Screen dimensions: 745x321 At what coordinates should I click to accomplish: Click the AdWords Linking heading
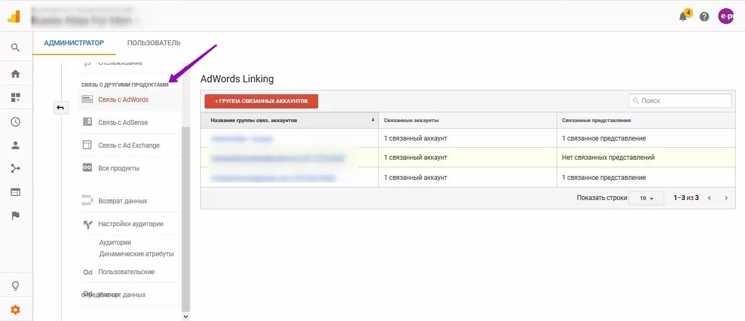237,79
